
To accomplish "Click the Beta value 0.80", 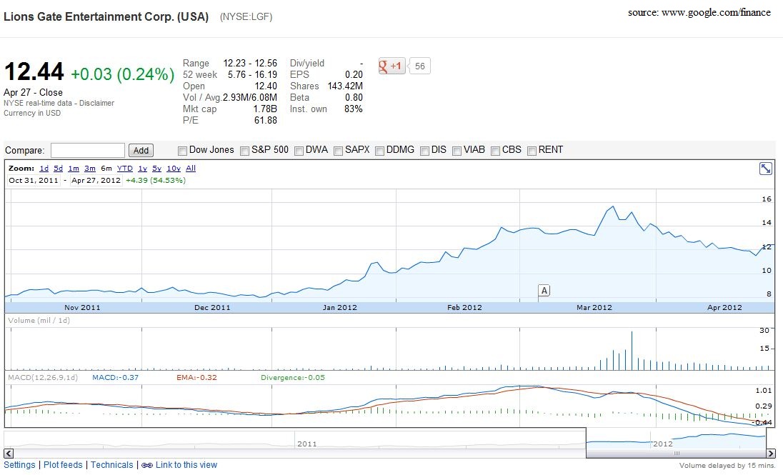I will [354, 97].
